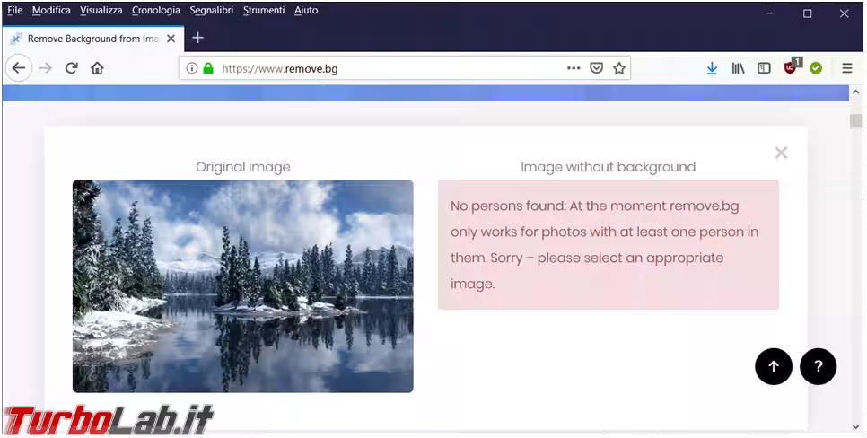Toggle the sidebar view icon

point(764,68)
